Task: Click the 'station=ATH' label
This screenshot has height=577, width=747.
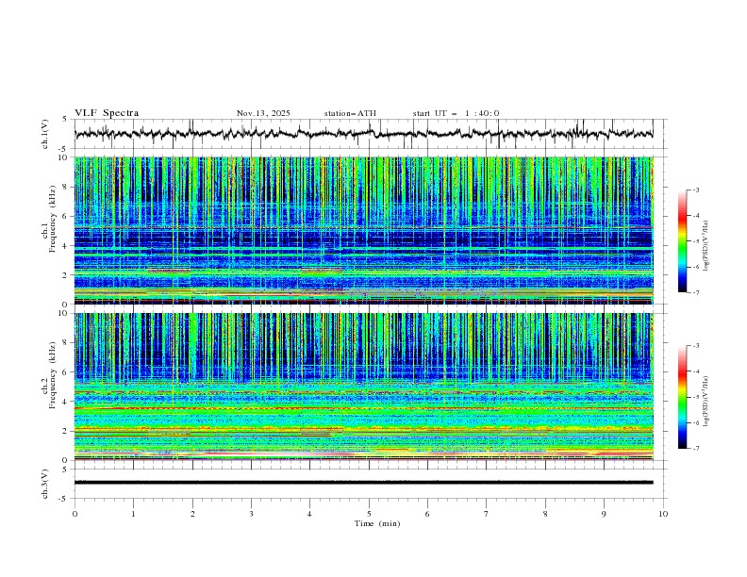Action: [350, 113]
